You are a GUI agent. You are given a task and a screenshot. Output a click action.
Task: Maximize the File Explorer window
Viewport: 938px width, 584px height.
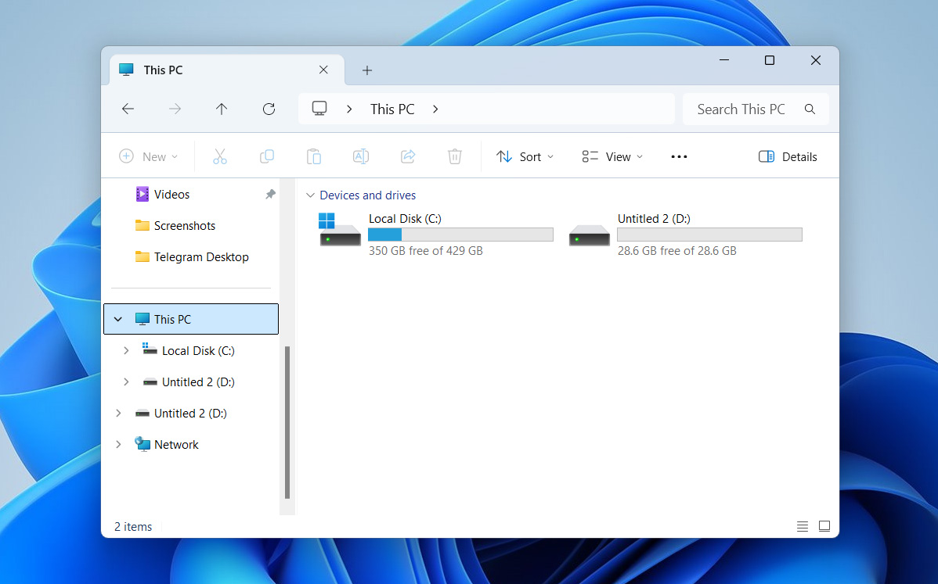(770, 60)
